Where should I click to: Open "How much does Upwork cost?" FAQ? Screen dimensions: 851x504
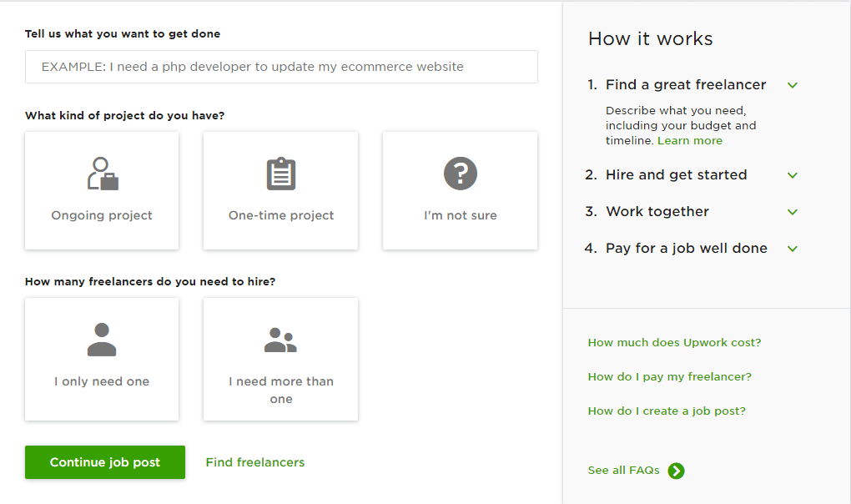(674, 342)
